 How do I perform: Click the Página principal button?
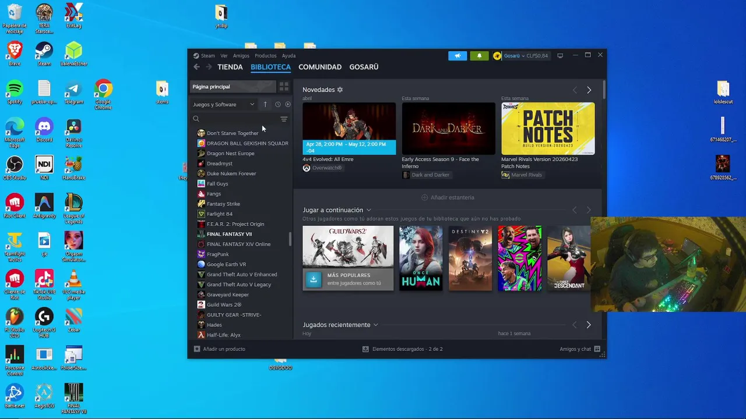tap(233, 87)
